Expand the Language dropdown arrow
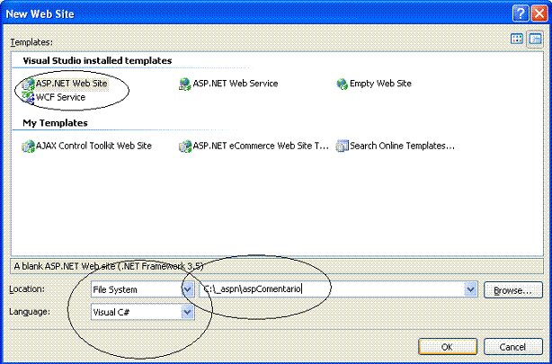The image size is (552, 364). click(188, 312)
